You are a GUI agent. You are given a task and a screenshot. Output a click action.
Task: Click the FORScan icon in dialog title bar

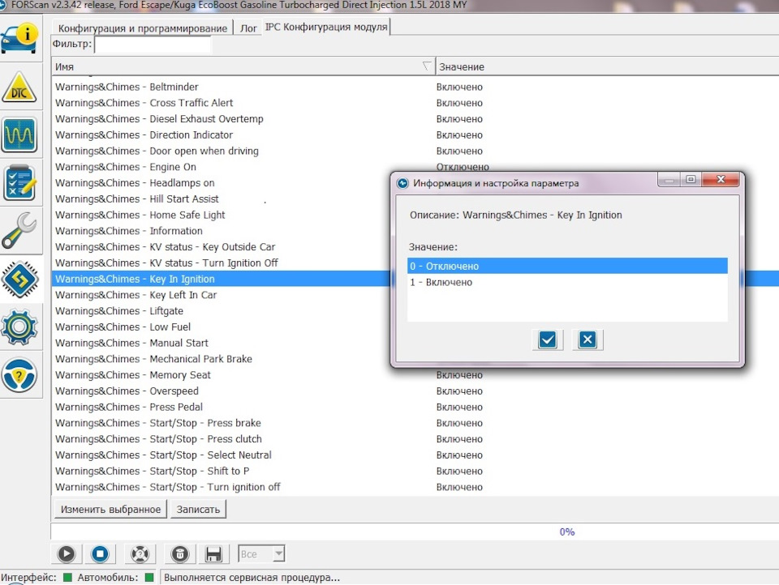tap(403, 183)
